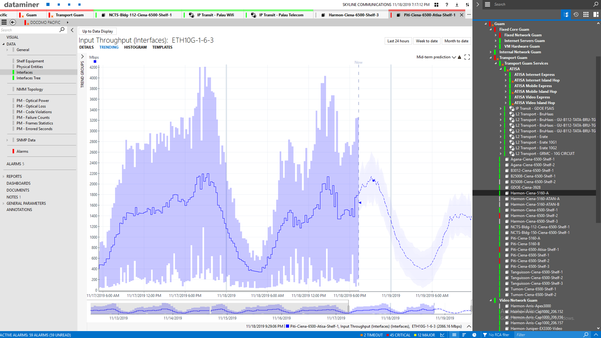Open the card hamburger menu icon
The width and height of the screenshot is (601, 338).
coord(4,22)
